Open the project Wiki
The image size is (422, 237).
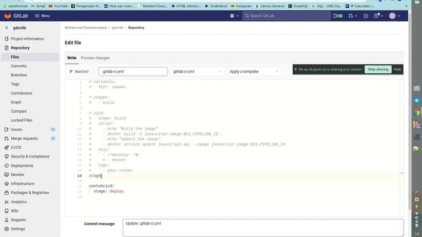[x=15, y=211]
